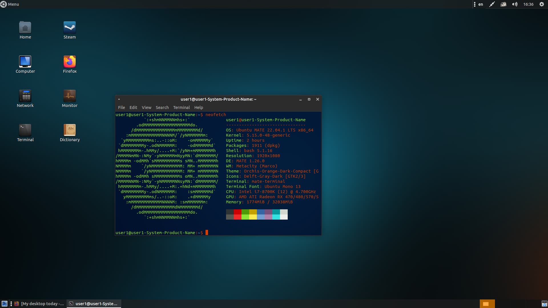Open the settings gear in top panel

(x=541, y=4)
